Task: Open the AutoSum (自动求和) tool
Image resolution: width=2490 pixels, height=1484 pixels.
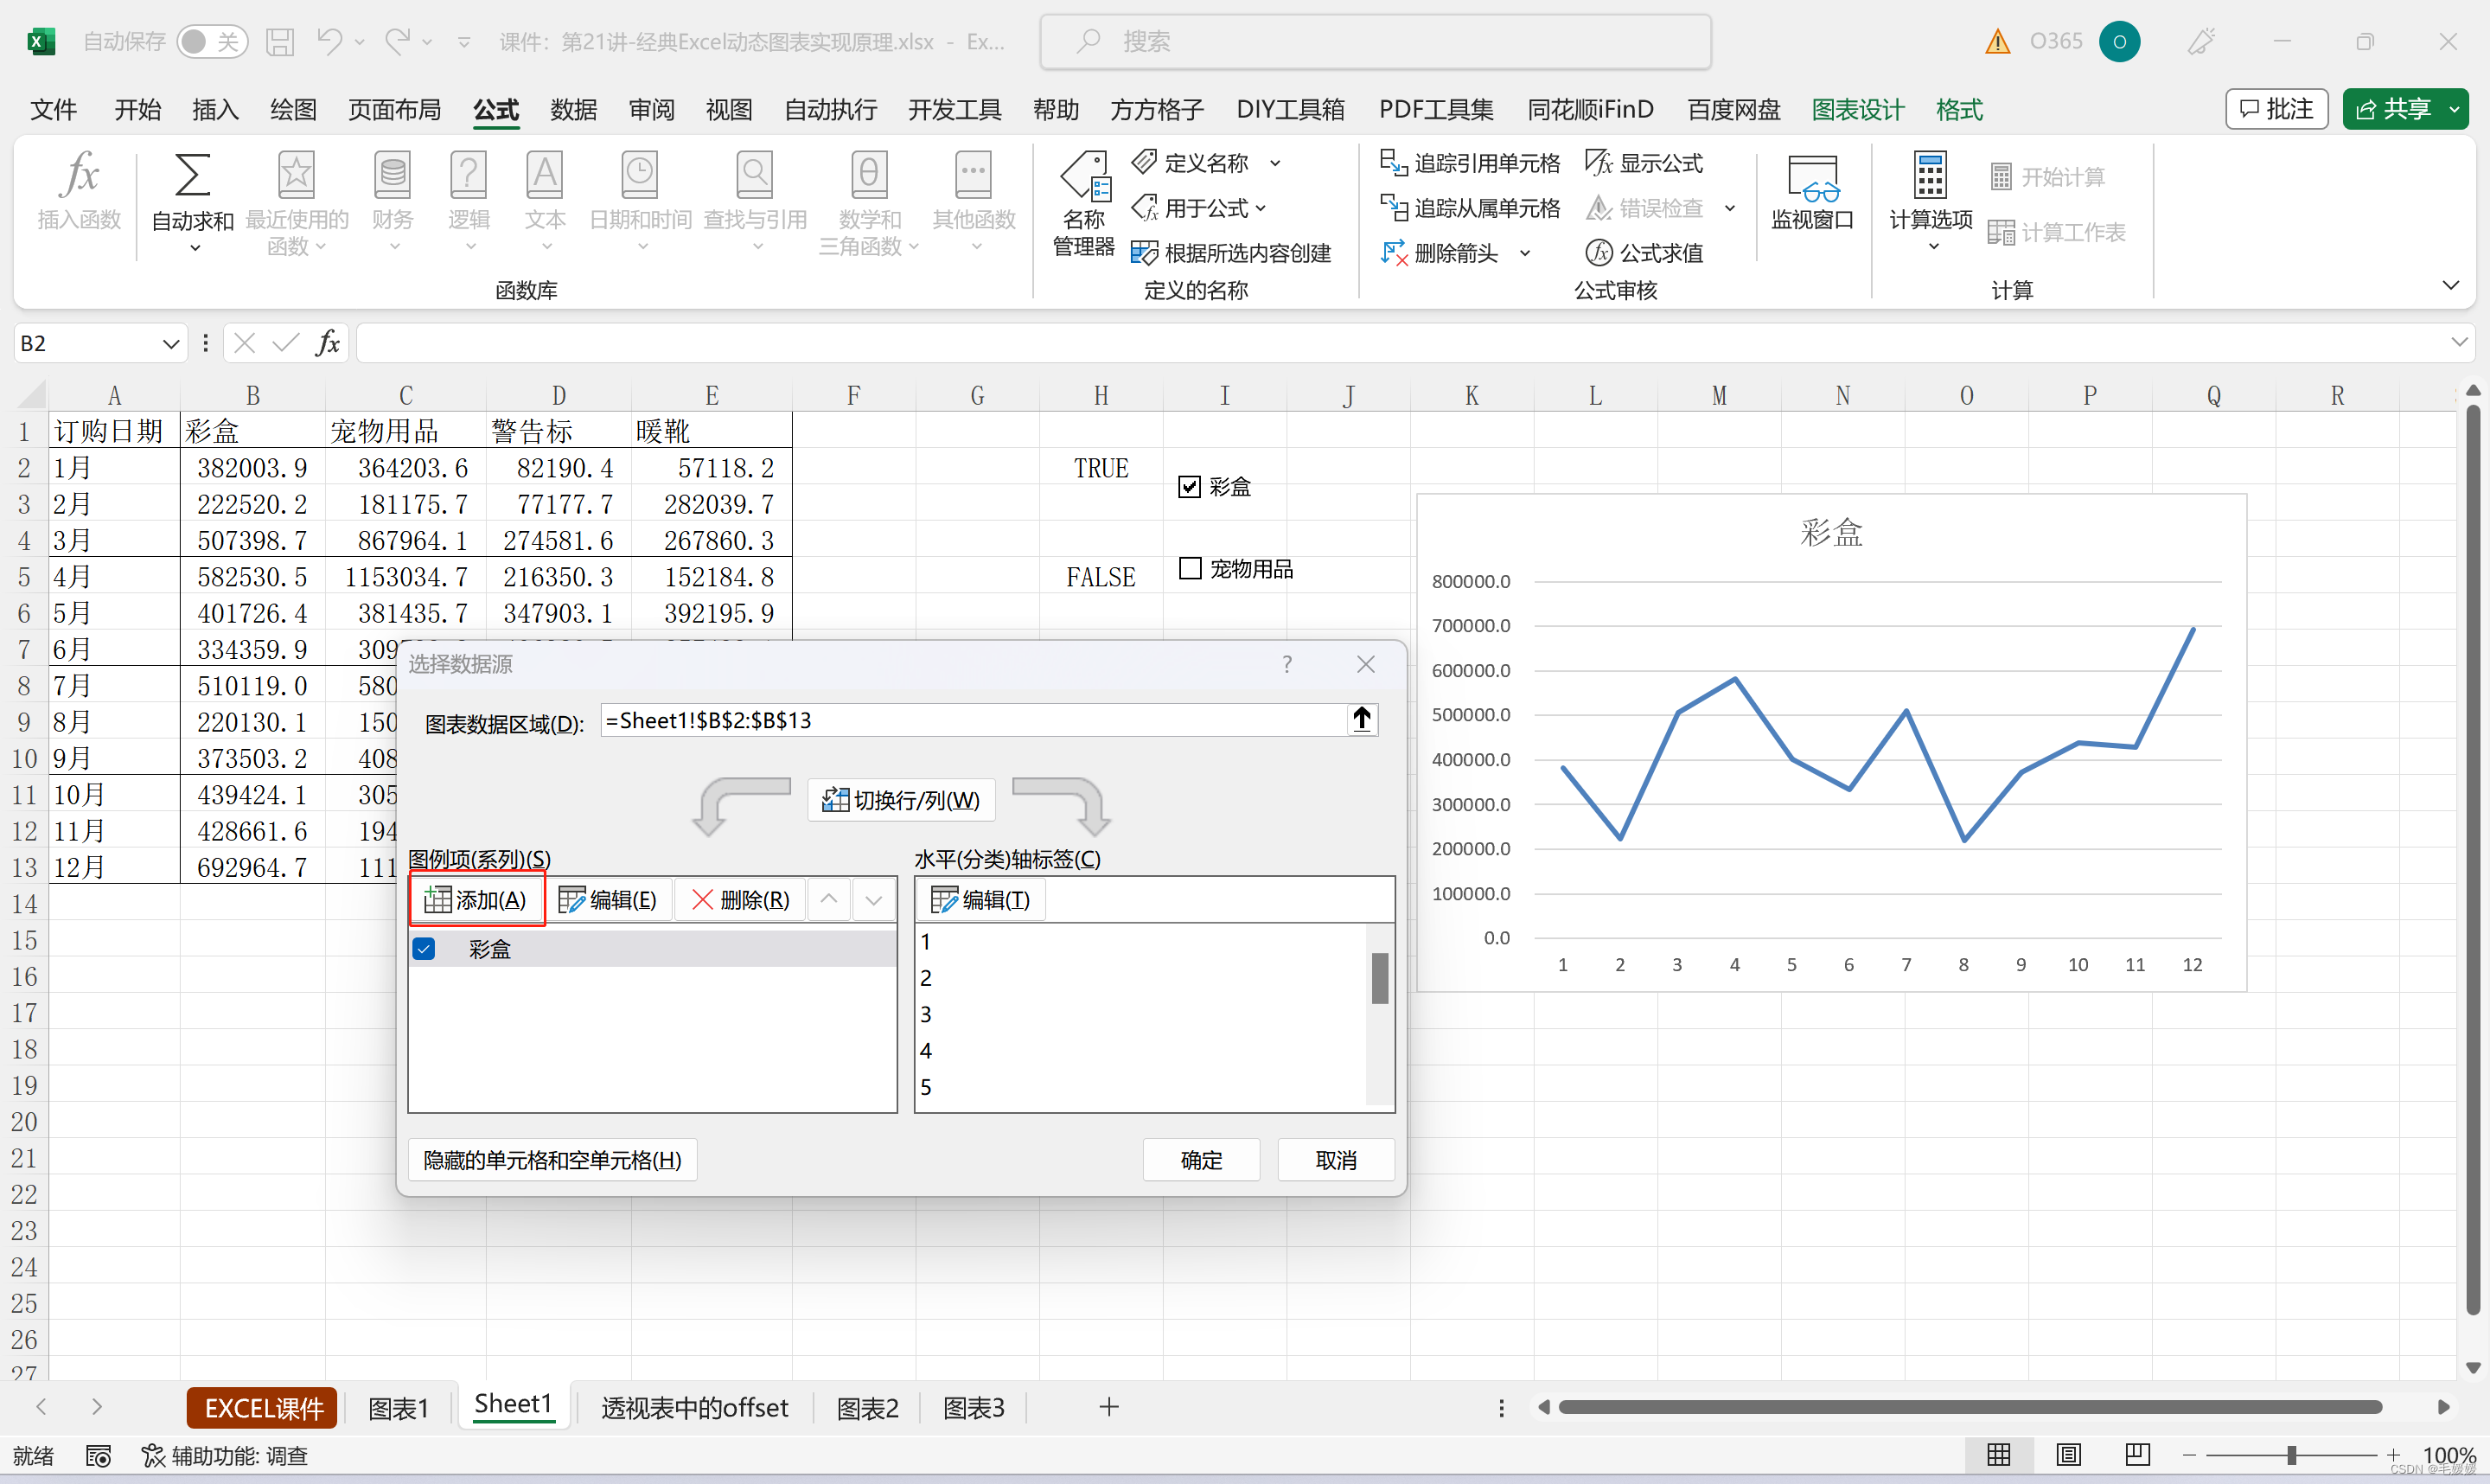Action: pyautogui.click(x=193, y=201)
